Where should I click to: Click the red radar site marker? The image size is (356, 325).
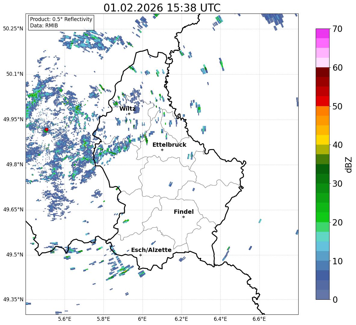point(47,130)
